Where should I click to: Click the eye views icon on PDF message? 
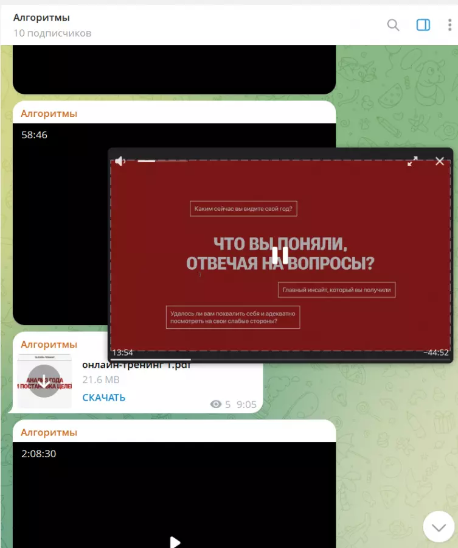click(x=215, y=404)
